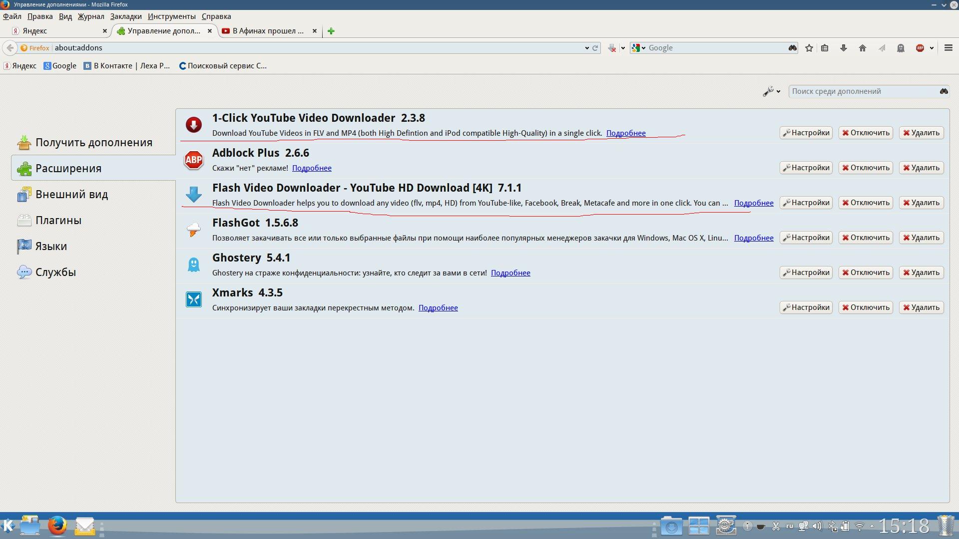Click the Adblock Plus toolbar icon
This screenshot has height=539, width=959.
tap(920, 48)
